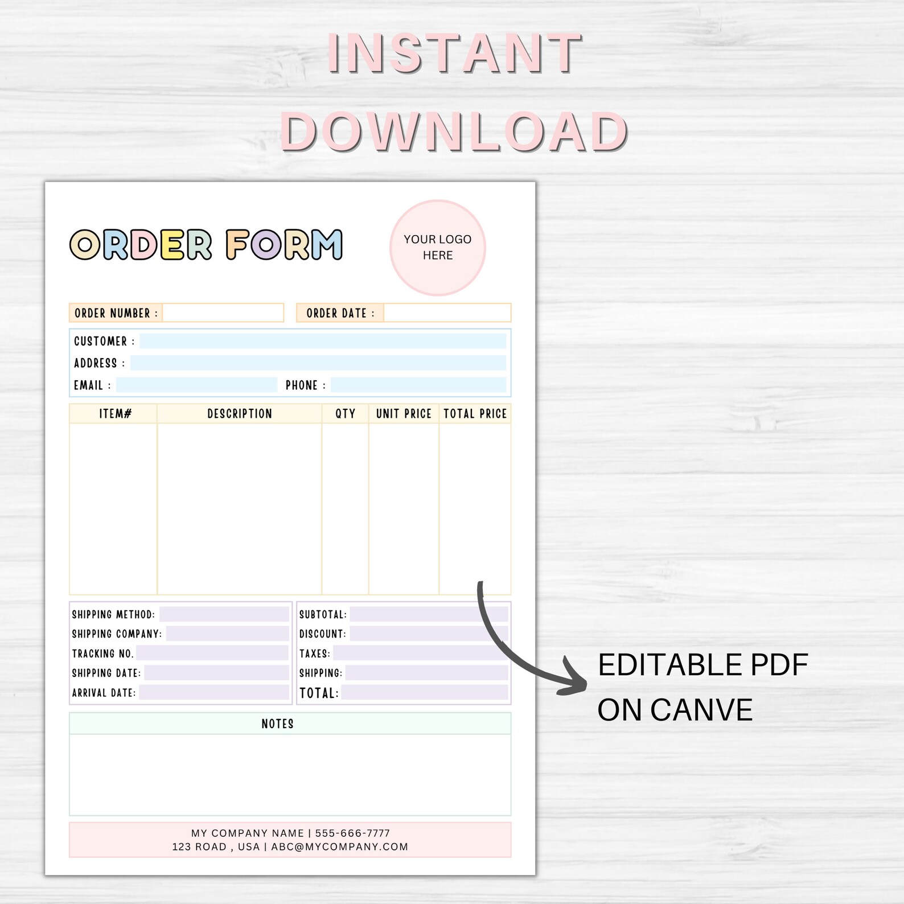904x904 pixels.
Task: Click the 'ON CANVE' caption text
Action: pos(675,710)
